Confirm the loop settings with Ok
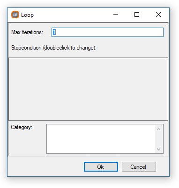The image size is (179, 188). click(x=101, y=167)
